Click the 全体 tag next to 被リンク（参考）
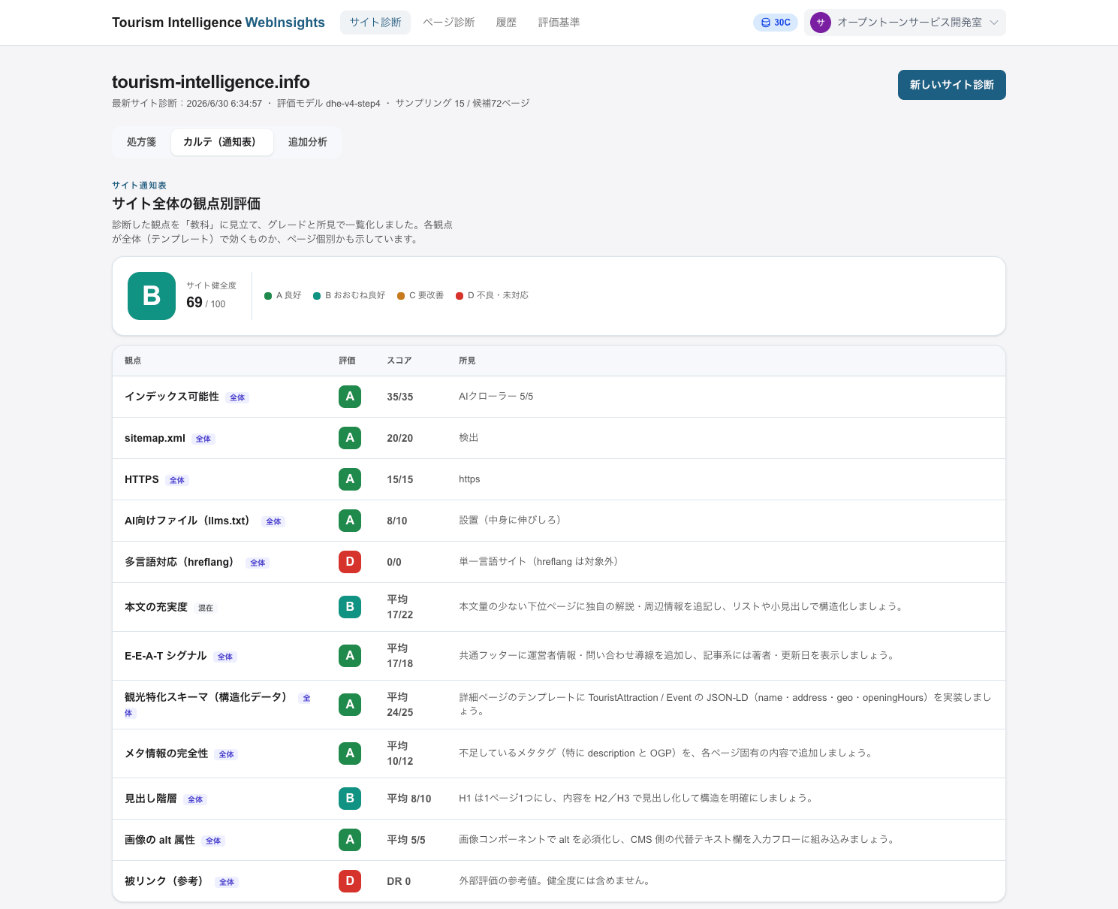The width and height of the screenshot is (1118, 909). 227,882
